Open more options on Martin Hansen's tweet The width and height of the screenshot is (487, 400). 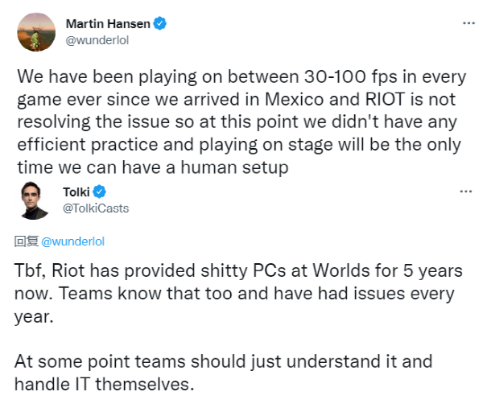[x=468, y=24]
